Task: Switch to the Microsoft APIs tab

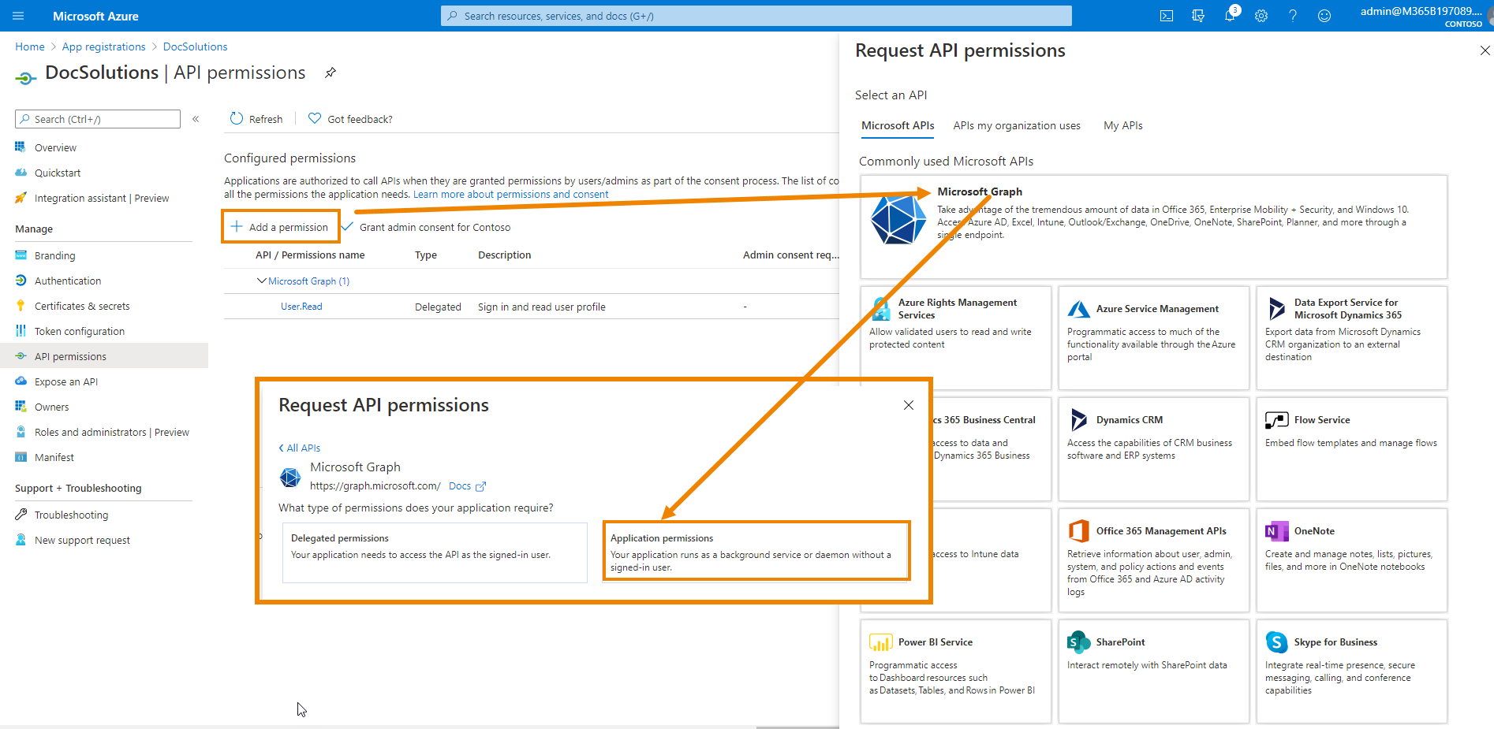Action: [x=898, y=125]
